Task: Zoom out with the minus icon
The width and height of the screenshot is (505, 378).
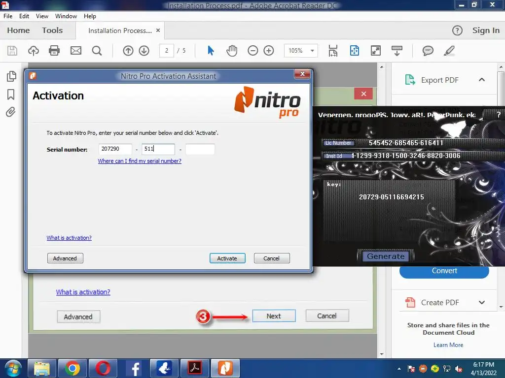Action: click(253, 51)
